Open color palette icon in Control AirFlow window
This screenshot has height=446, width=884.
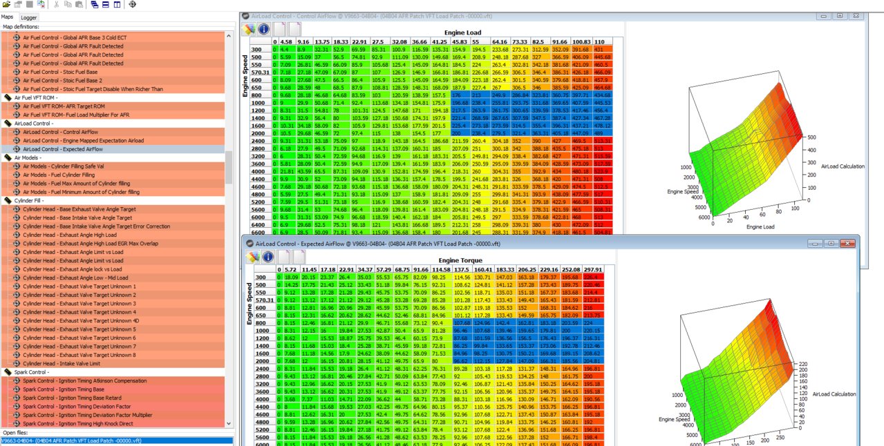pyautogui.click(x=249, y=29)
